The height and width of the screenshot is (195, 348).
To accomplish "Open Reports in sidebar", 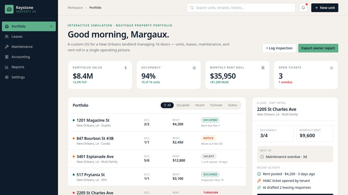I will [29, 67].
